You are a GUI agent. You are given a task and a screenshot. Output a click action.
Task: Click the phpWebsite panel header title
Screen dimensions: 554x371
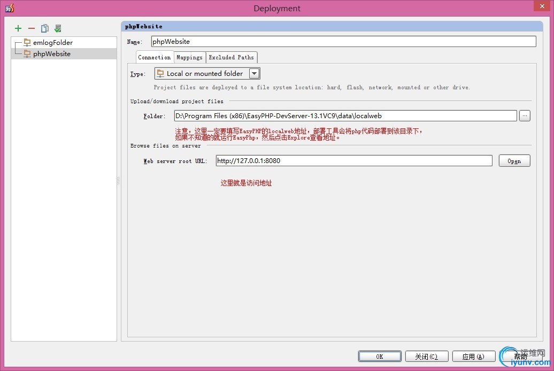143,27
